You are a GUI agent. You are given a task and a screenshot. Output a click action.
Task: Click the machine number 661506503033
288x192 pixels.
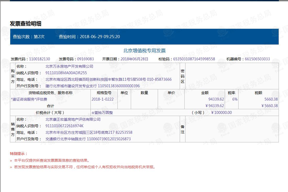[x=257, y=59]
